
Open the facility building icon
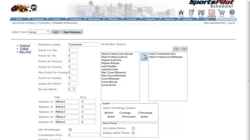(x=201, y=13)
